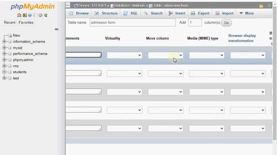Select the students database in tree

coord(19,72)
